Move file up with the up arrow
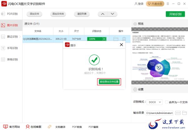Image resolution: width=188 pixels, height=130 pixels. 103,14
